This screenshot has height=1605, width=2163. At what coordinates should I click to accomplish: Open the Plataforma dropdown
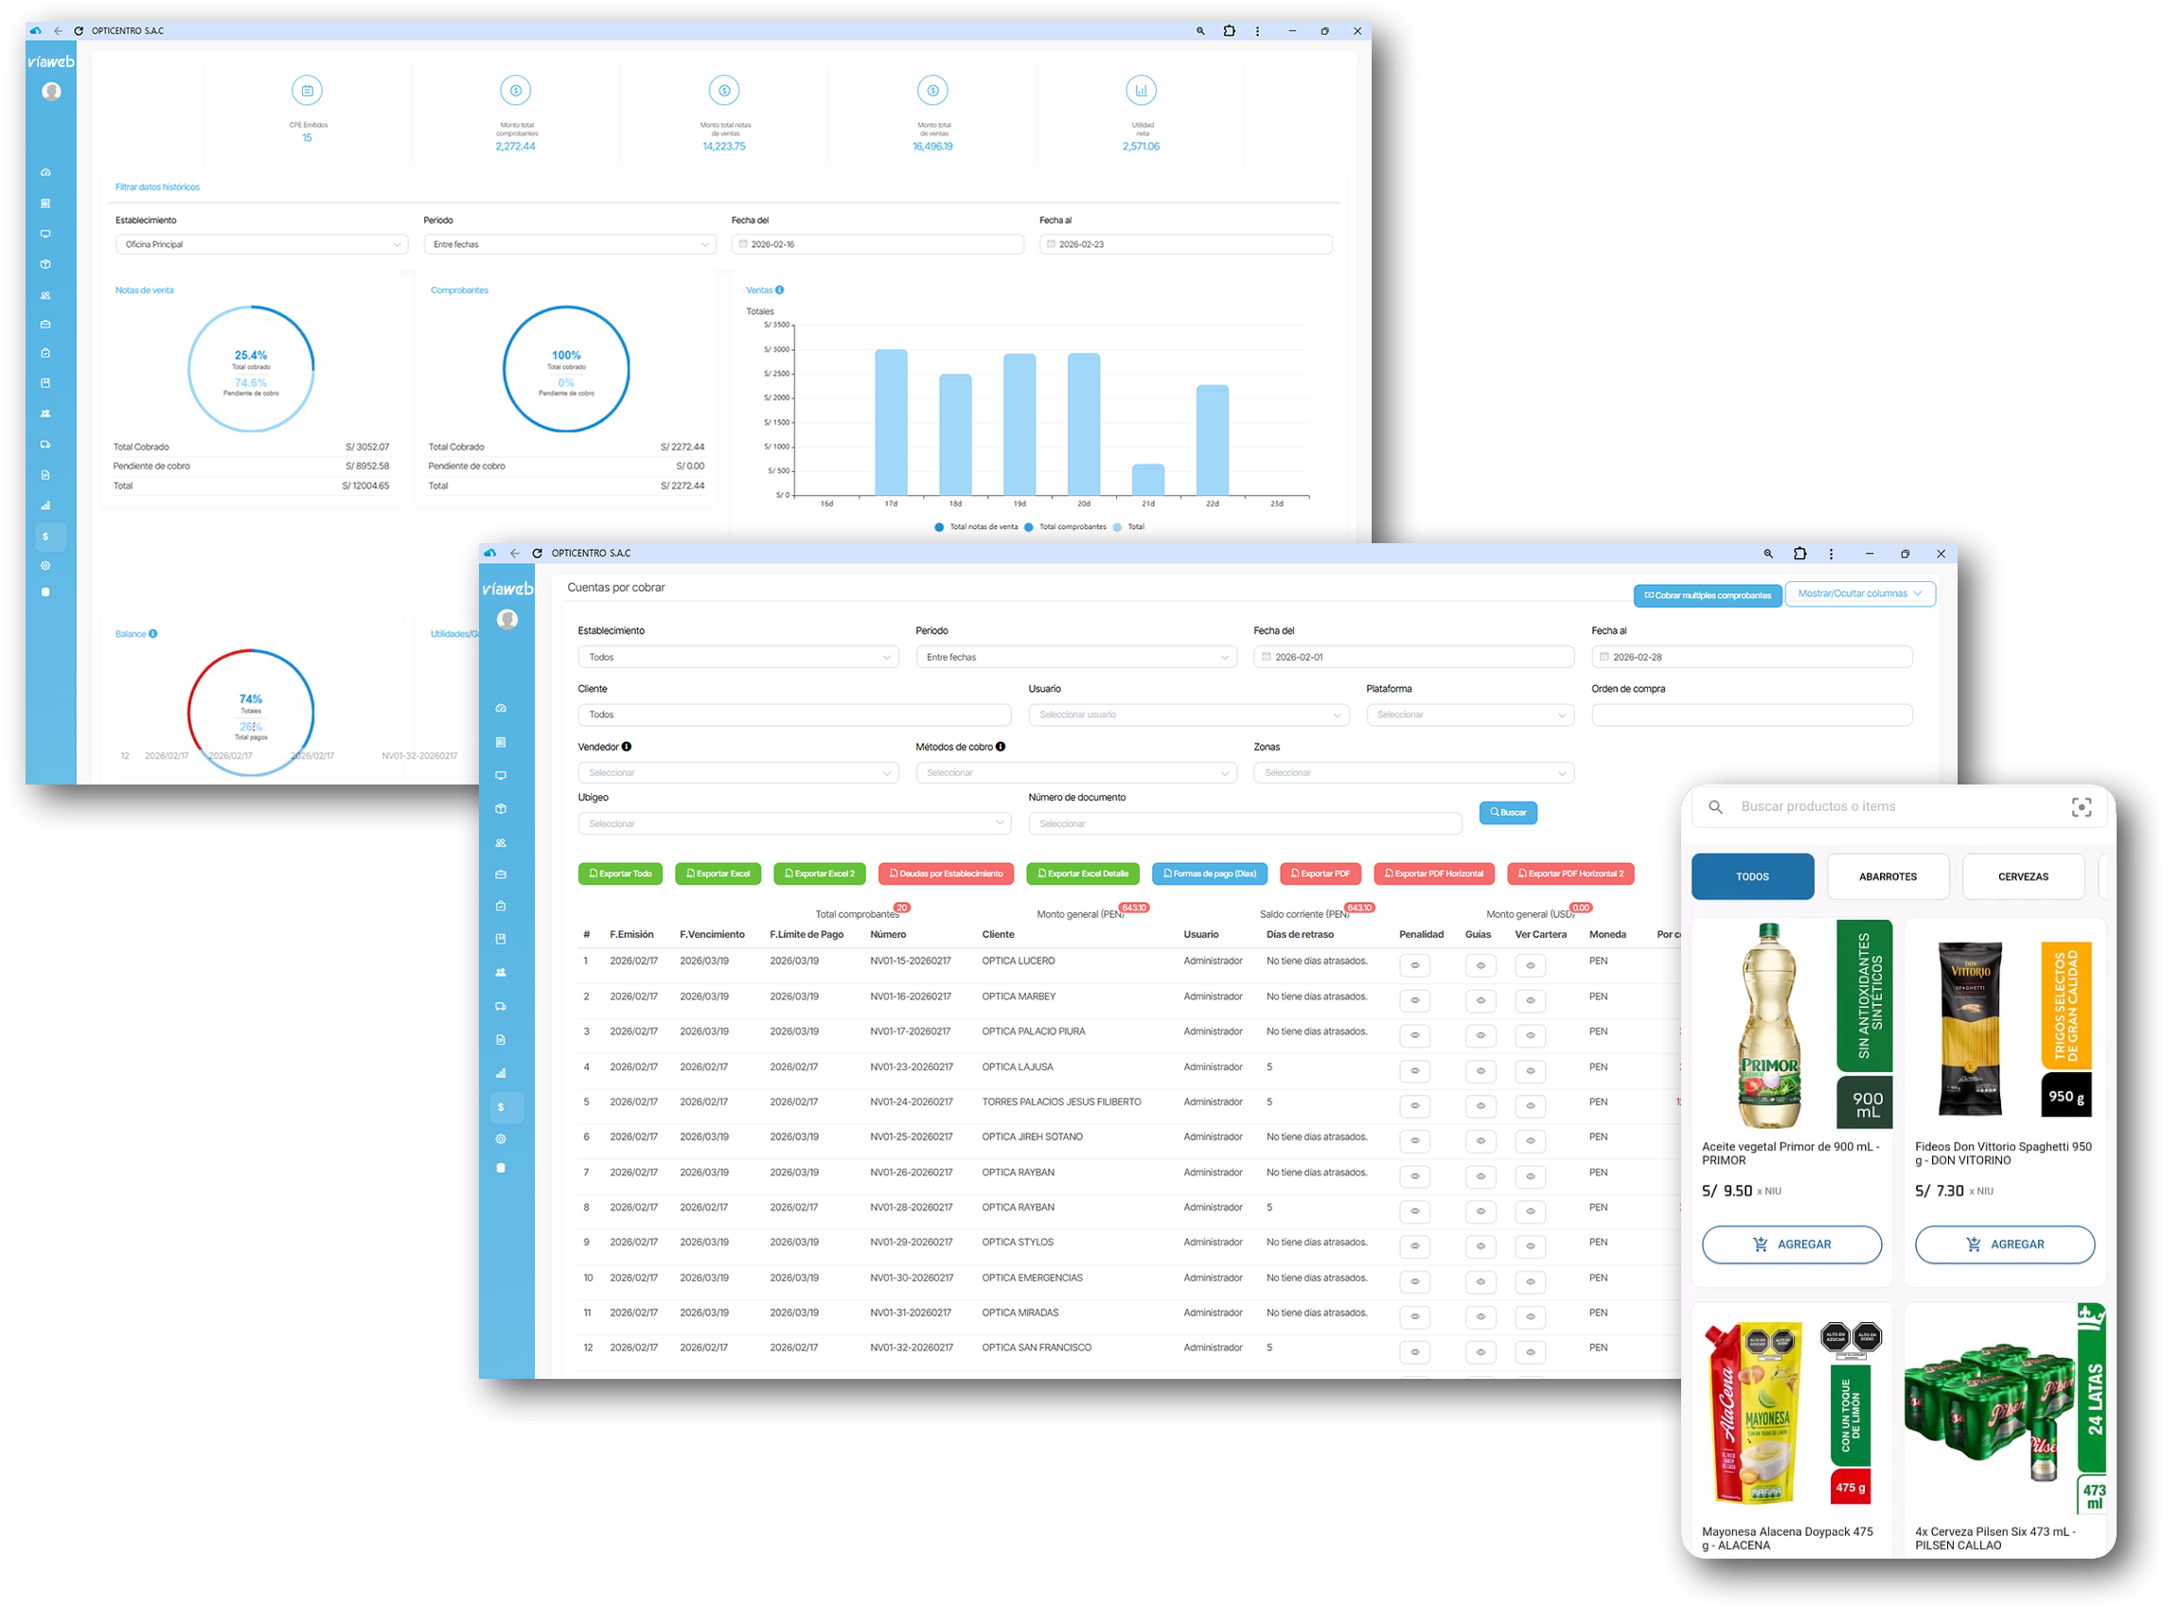coord(1470,715)
